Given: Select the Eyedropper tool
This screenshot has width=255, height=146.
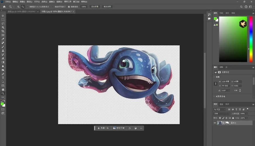Looking at the screenshot, I should [x=3, y=39].
